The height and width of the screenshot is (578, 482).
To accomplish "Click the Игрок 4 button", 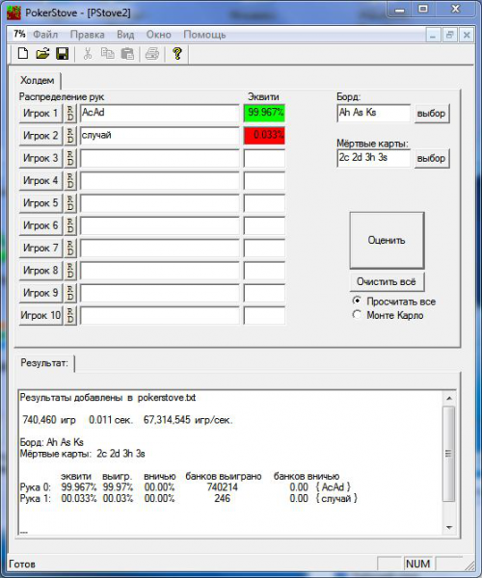I will click(x=40, y=181).
